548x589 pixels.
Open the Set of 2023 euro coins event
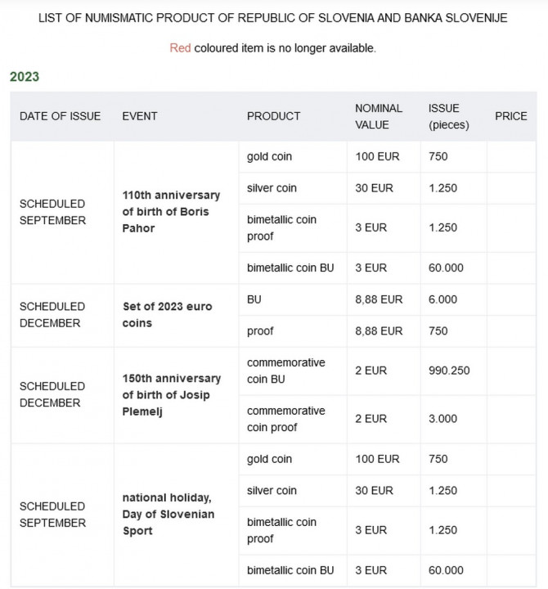coord(167,315)
